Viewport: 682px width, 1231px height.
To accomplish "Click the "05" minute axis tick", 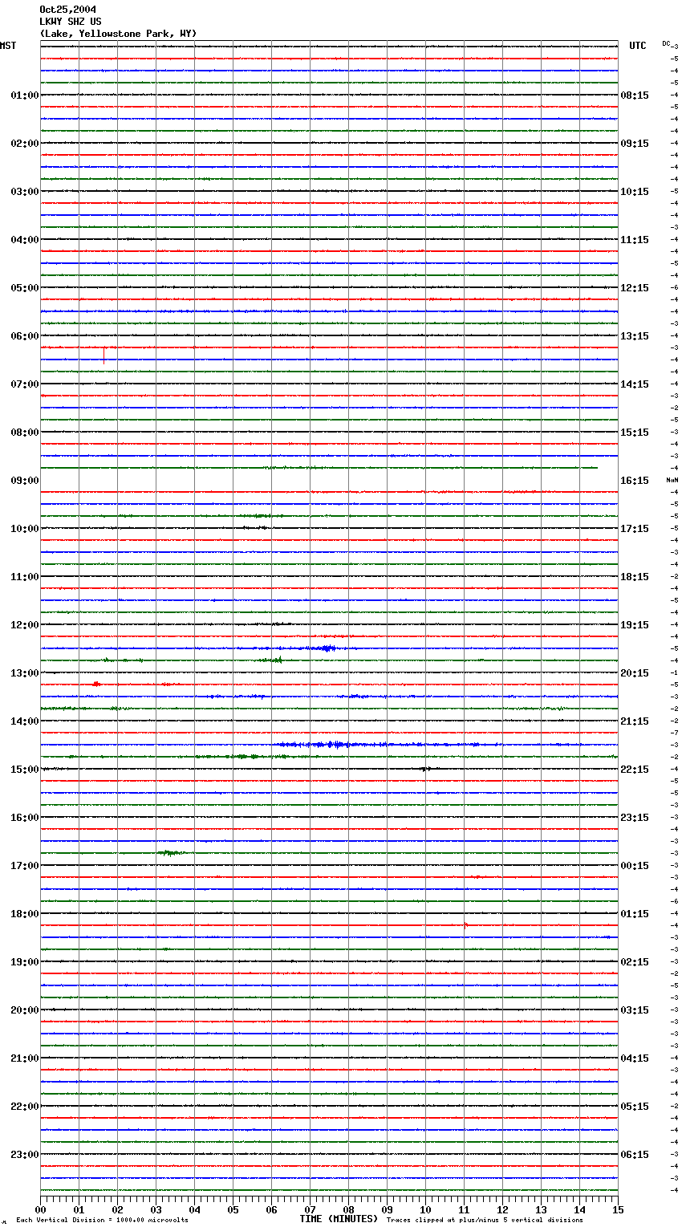I will (233, 1209).
